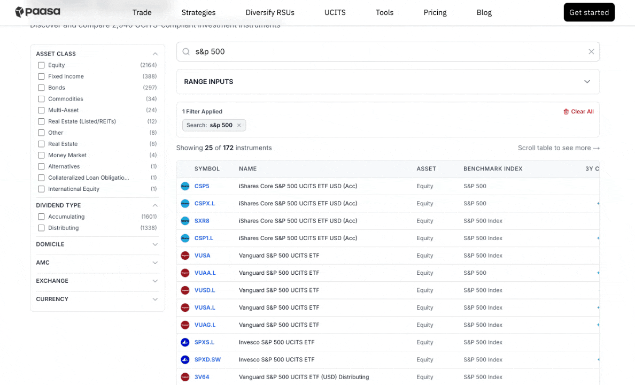Remove the s&p 500 search filter chip

pos(239,125)
